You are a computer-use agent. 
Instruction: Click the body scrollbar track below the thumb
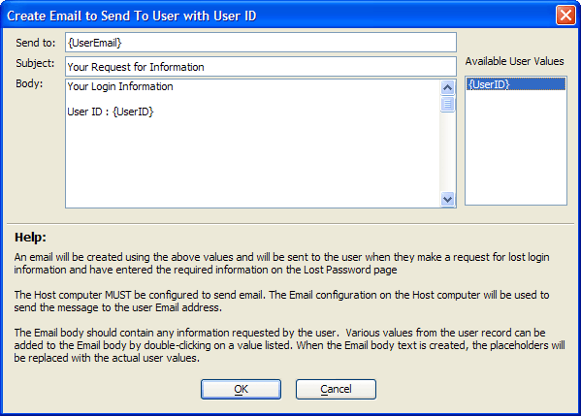(447, 152)
